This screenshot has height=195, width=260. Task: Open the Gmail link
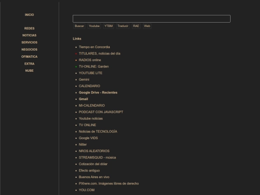83,99
